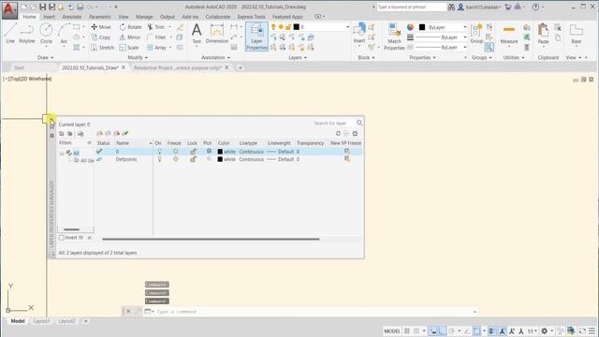This screenshot has width=599, height=337.
Task: Enable the Invert filter checkbox
Action: (62, 237)
